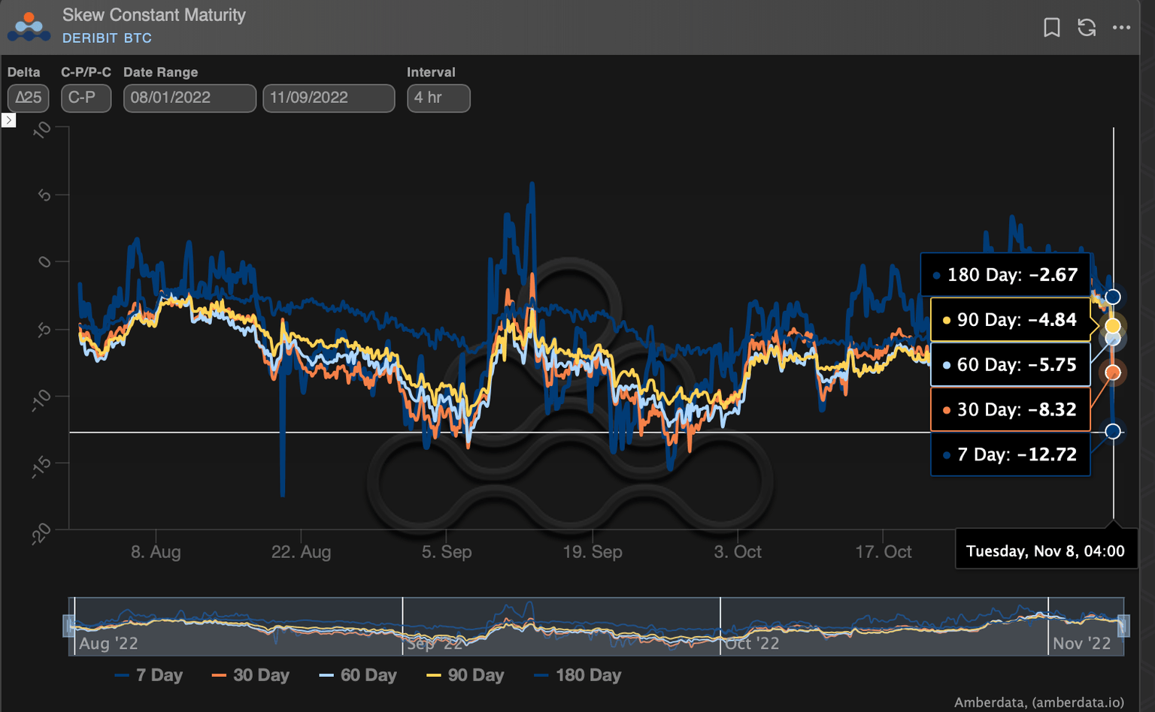Image resolution: width=1155 pixels, height=712 pixels.
Task: Change the 4 hr interval dropdown
Action: click(438, 98)
